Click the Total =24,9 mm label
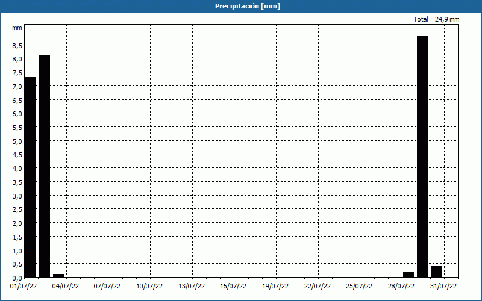This screenshot has width=482, height=301. (436, 19)
